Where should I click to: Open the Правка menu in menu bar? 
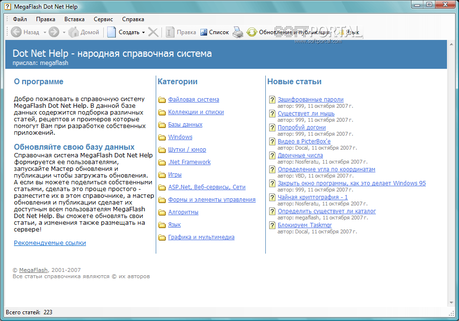(45, 19)
